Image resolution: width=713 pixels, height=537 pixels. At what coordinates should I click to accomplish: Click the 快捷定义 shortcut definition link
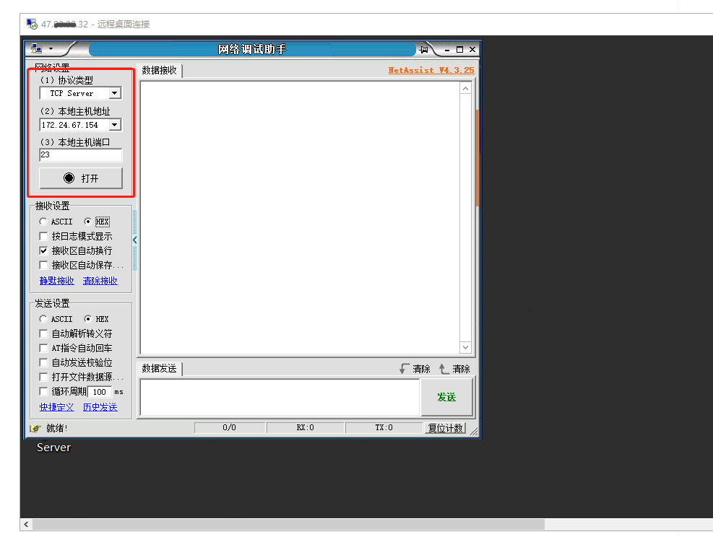(57, 407)
